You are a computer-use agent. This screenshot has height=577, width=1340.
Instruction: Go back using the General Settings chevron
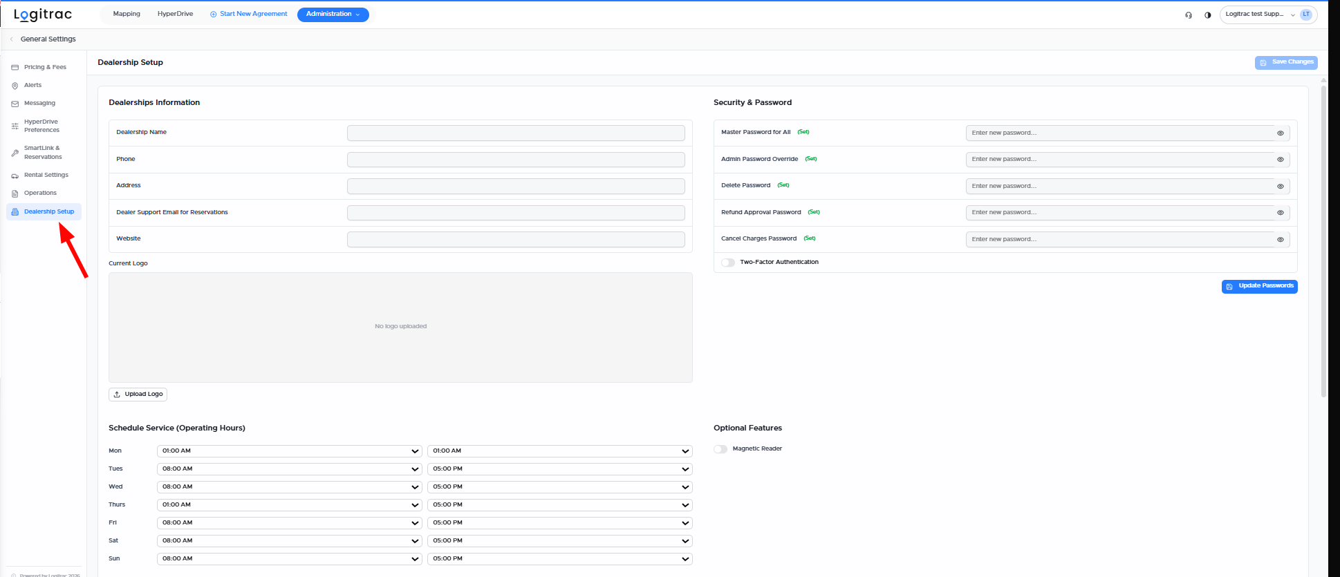tap(12, 39)
